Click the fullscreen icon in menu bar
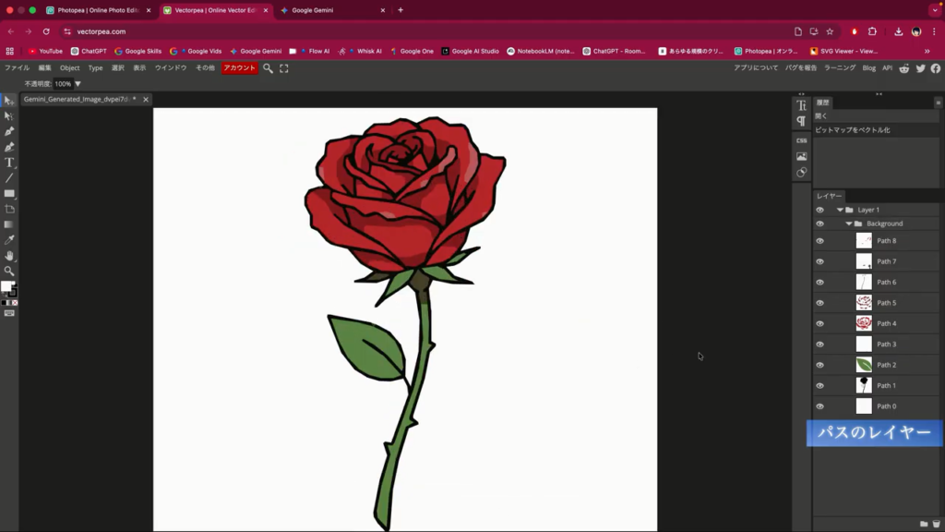 click(x=283, y=68)
